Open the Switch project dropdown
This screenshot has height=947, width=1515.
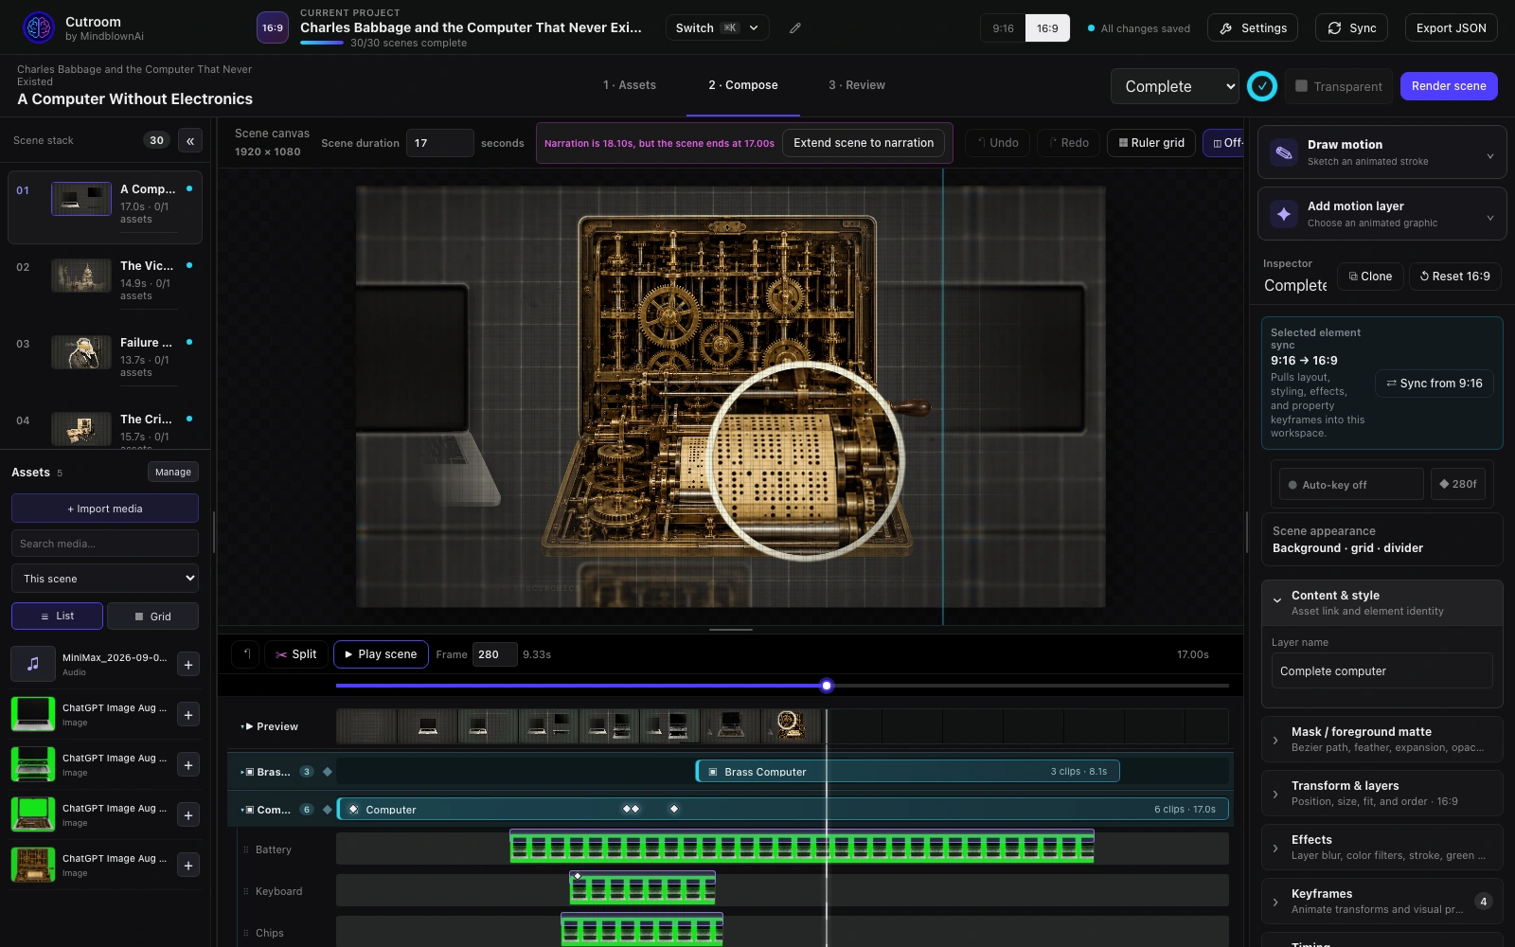click(x=717, y=28)
